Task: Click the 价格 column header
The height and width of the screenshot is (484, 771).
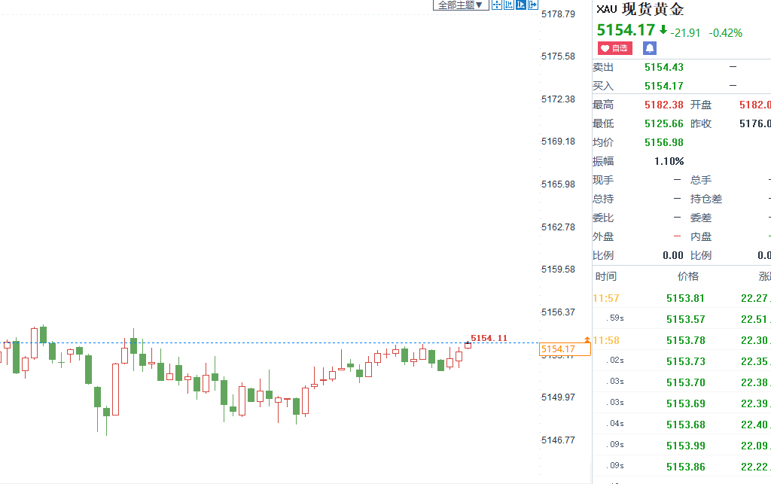Action: [x=688, y=277]
